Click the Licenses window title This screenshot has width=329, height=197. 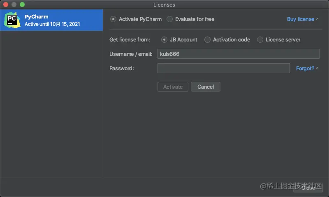164,5
